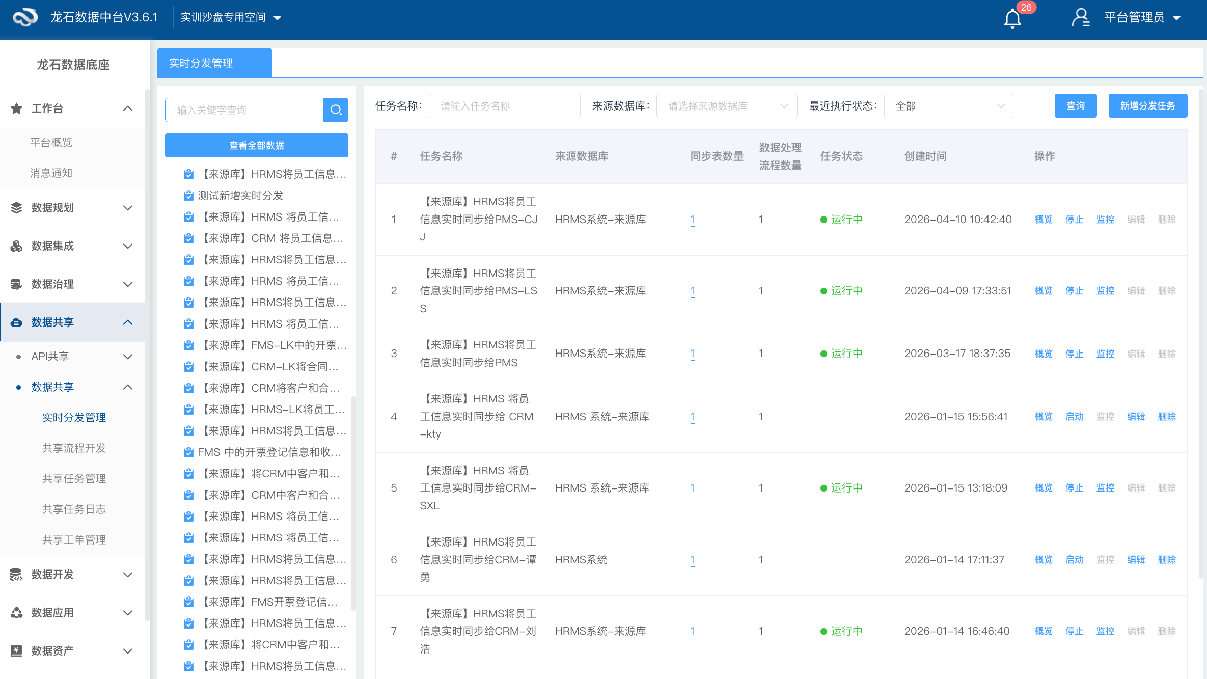Click the 数据开发 sidebar icon
1207x679 pixels.
[x=16, y=575]
